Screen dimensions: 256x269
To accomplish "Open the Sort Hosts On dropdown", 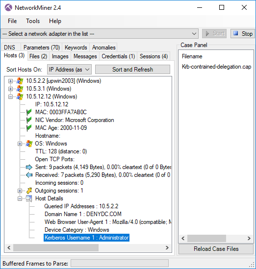I will coord(69,70).
